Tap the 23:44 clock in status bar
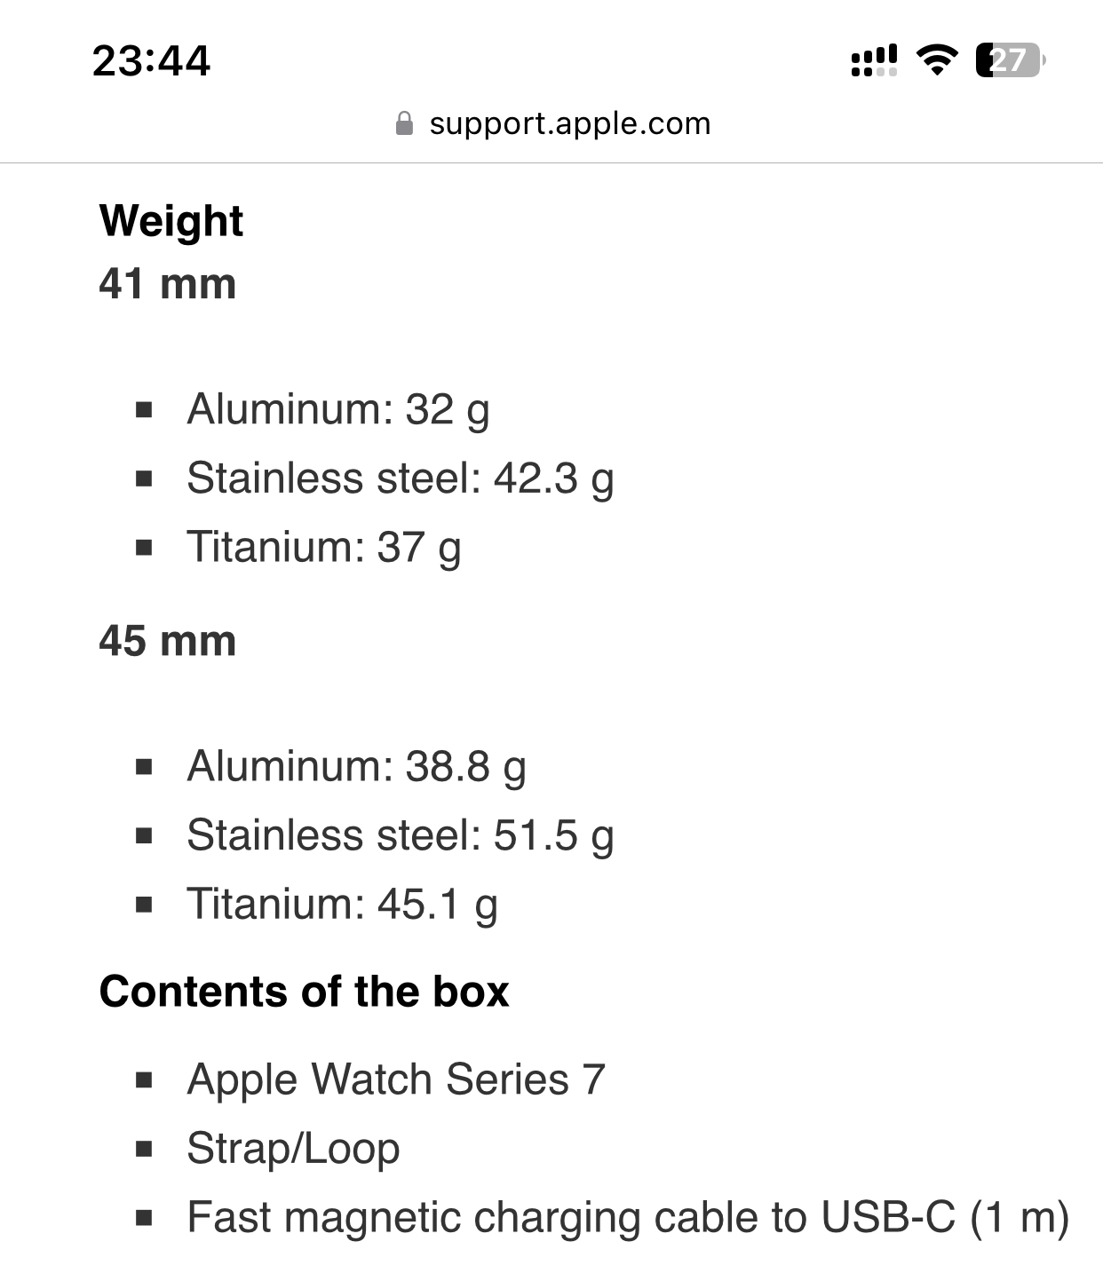This screenshot has width=1103, height=1281. 151,60
